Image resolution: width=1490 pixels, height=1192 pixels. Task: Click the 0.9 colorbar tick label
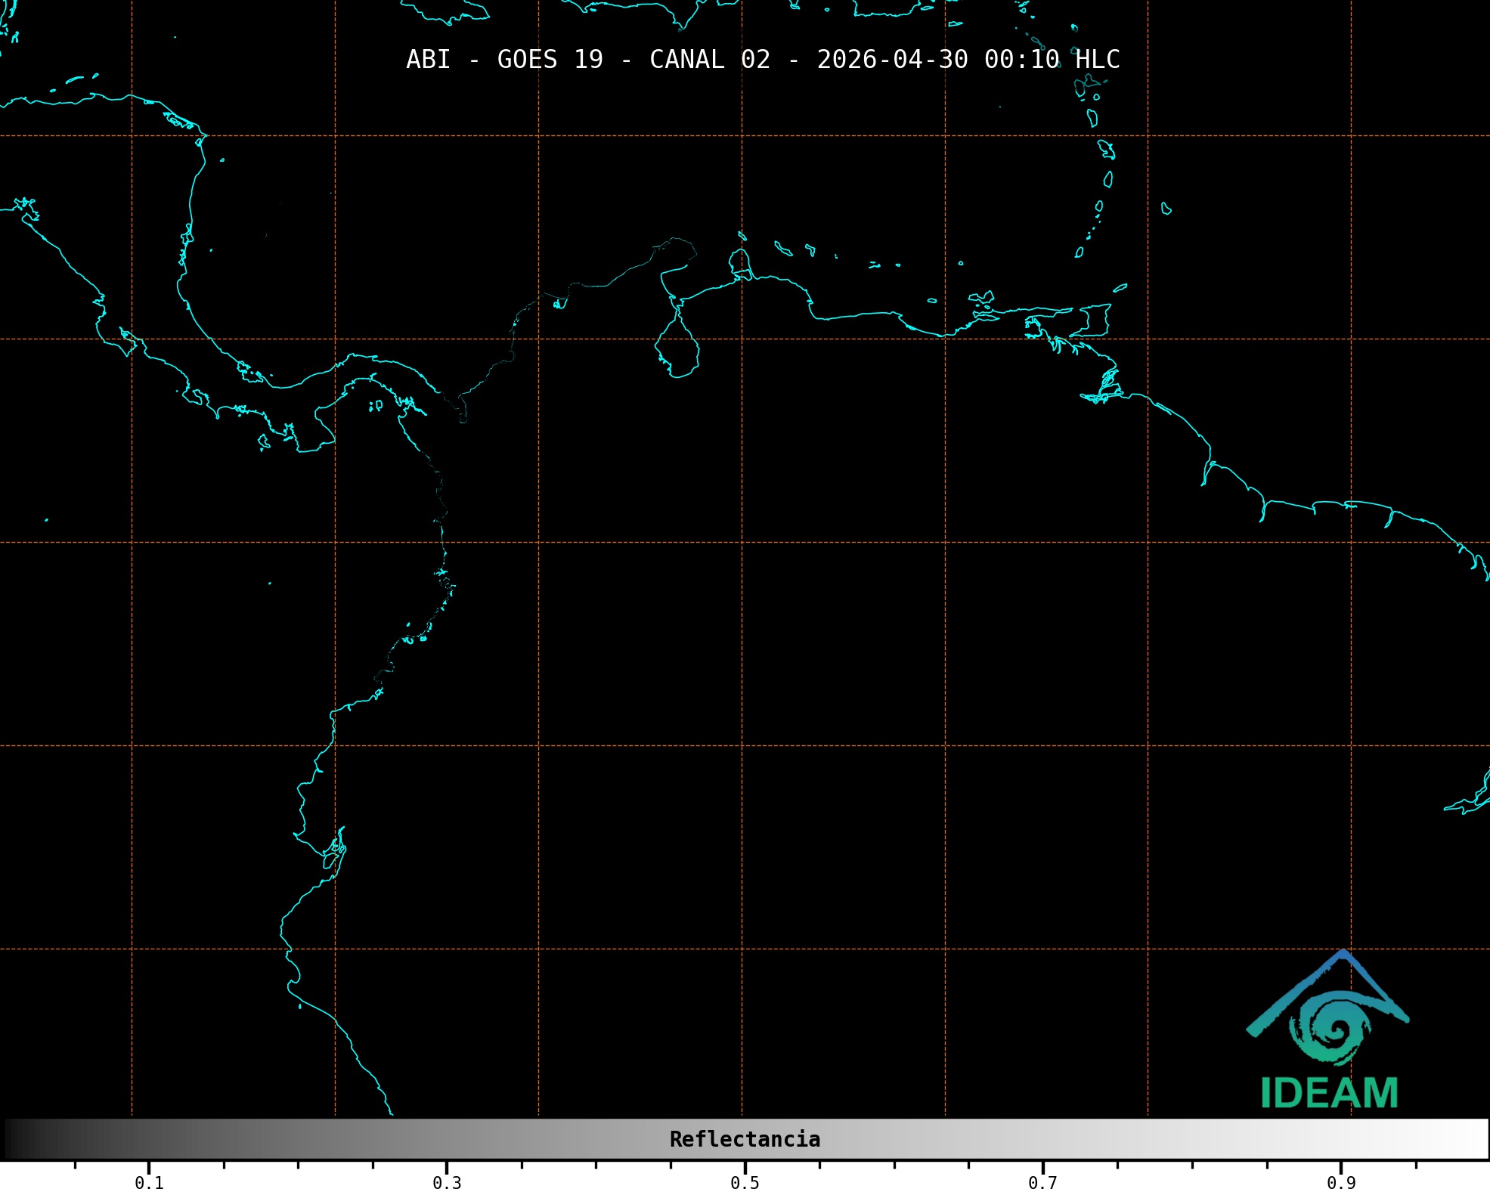(1341, 1182)
